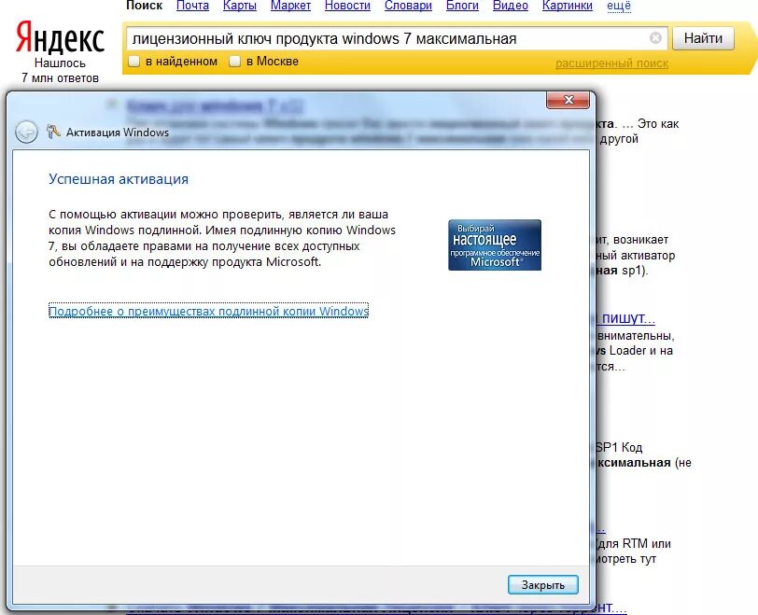The height and width of the screenshot is (615, 758).
Task: Open the search result link ending with 'пишут…'
Action: pos(625,318)
